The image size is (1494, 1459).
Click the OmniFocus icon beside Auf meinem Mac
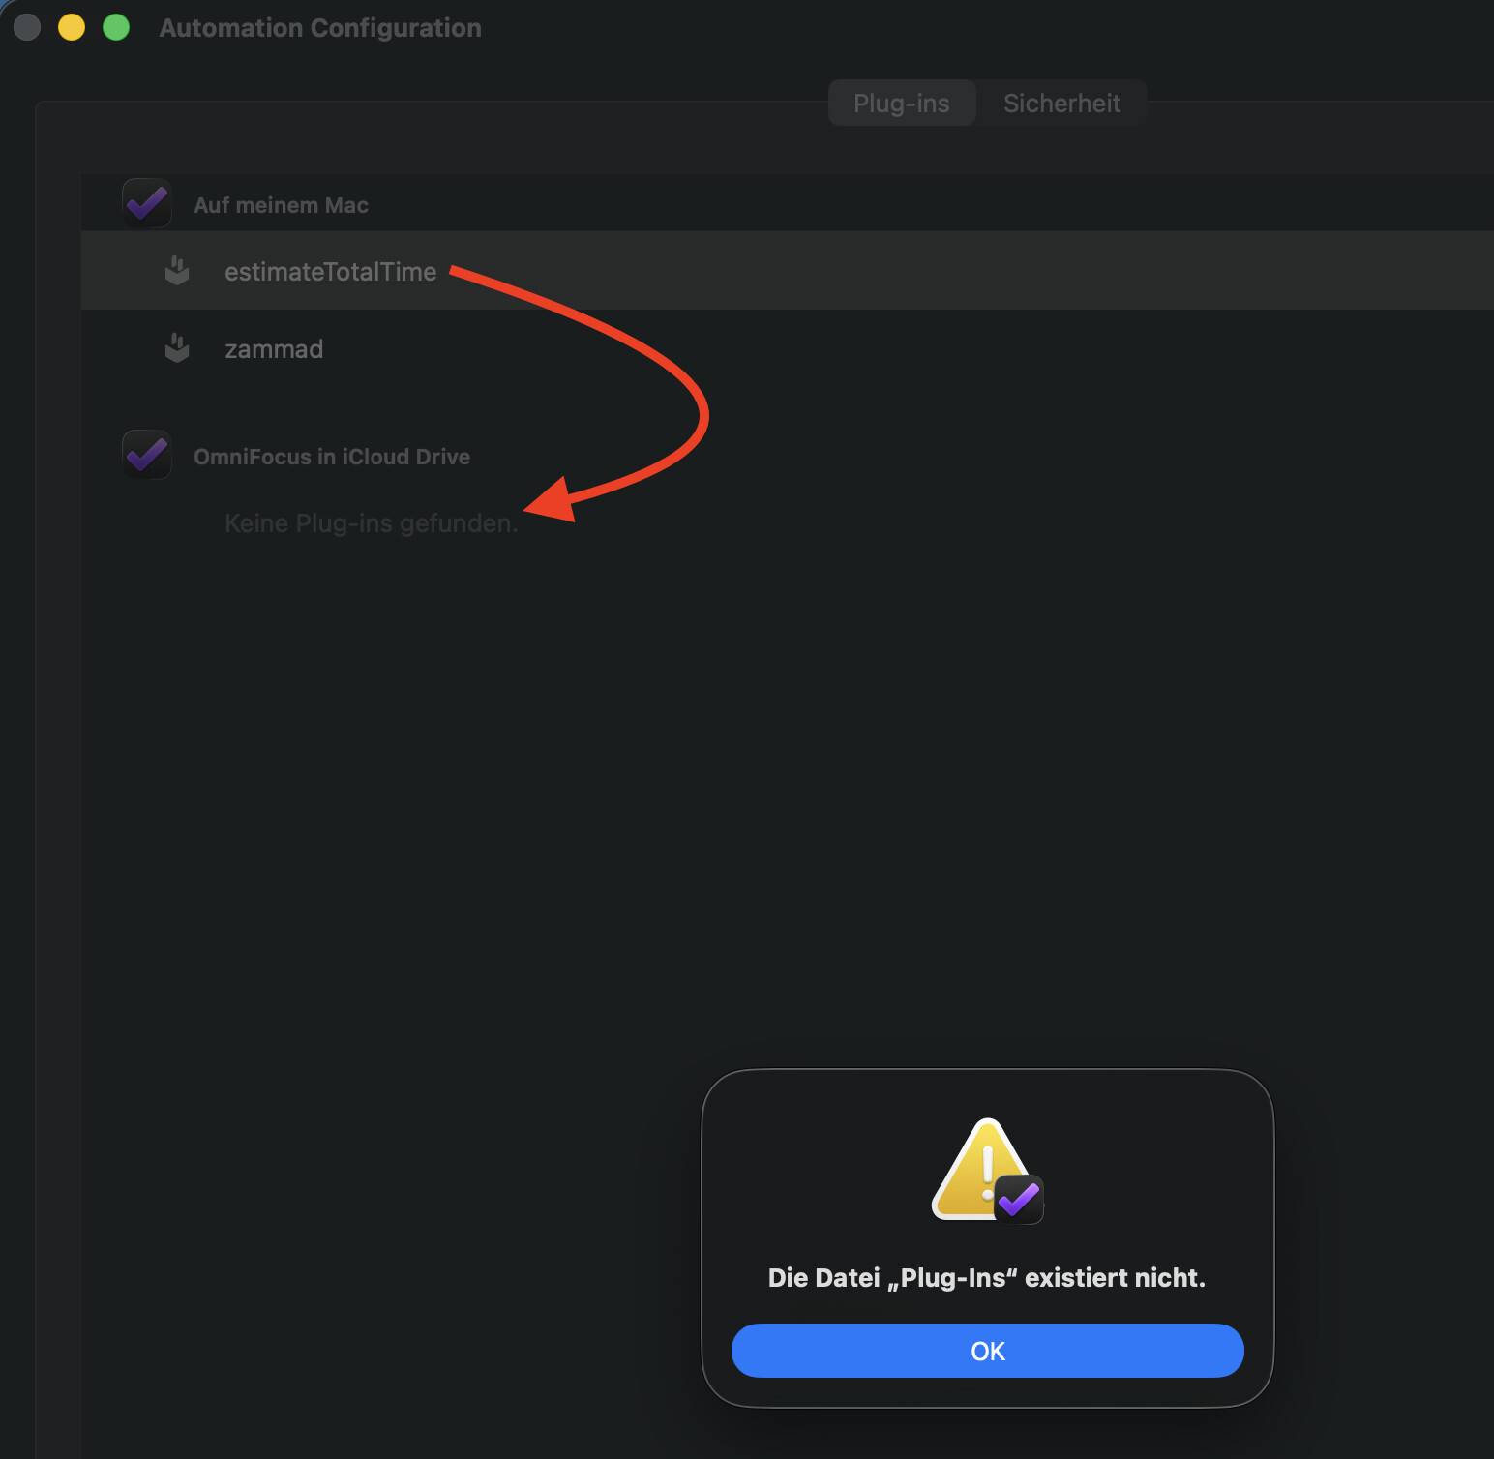click(x=147, y=203)
